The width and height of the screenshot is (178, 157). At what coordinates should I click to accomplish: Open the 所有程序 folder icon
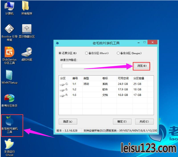click(27, 8)
